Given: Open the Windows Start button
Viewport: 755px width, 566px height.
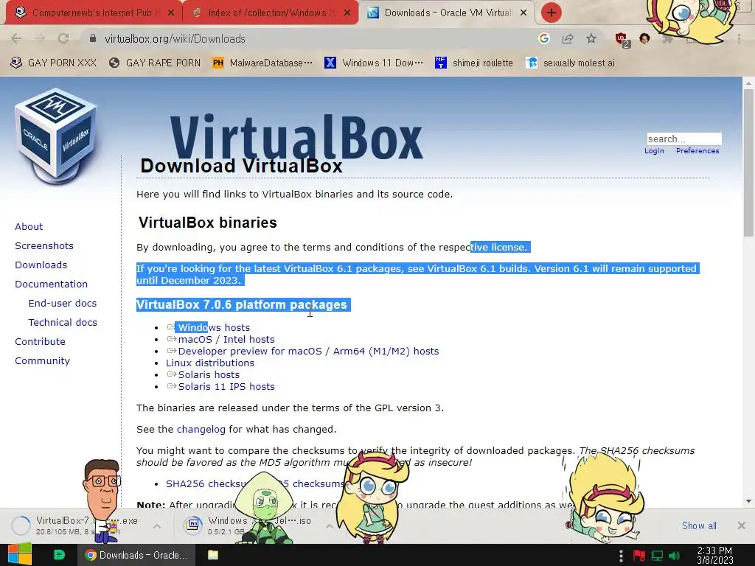Looking at the screenshot, I should click(x=20, y=554).
